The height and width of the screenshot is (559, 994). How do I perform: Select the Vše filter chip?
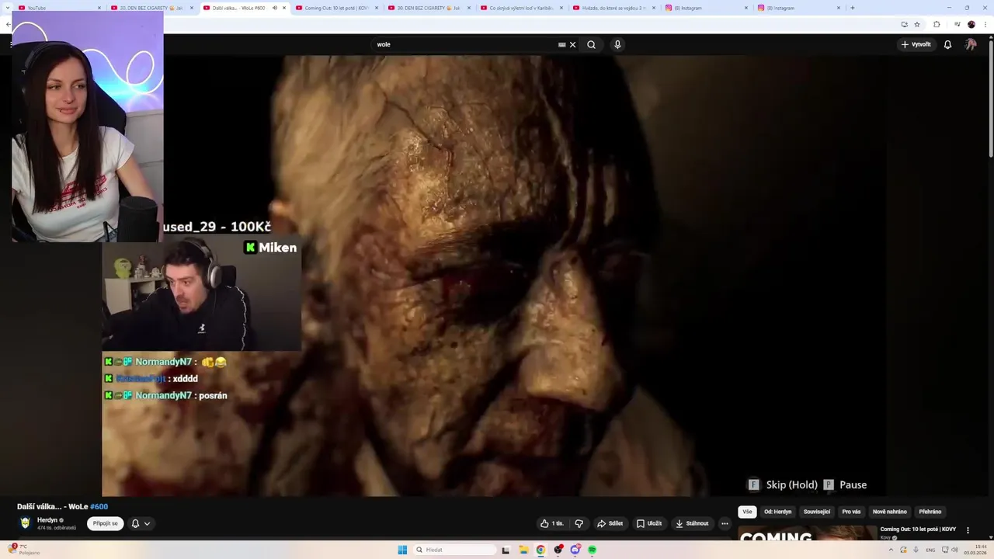pyautogui.click(x=747, y=512)
